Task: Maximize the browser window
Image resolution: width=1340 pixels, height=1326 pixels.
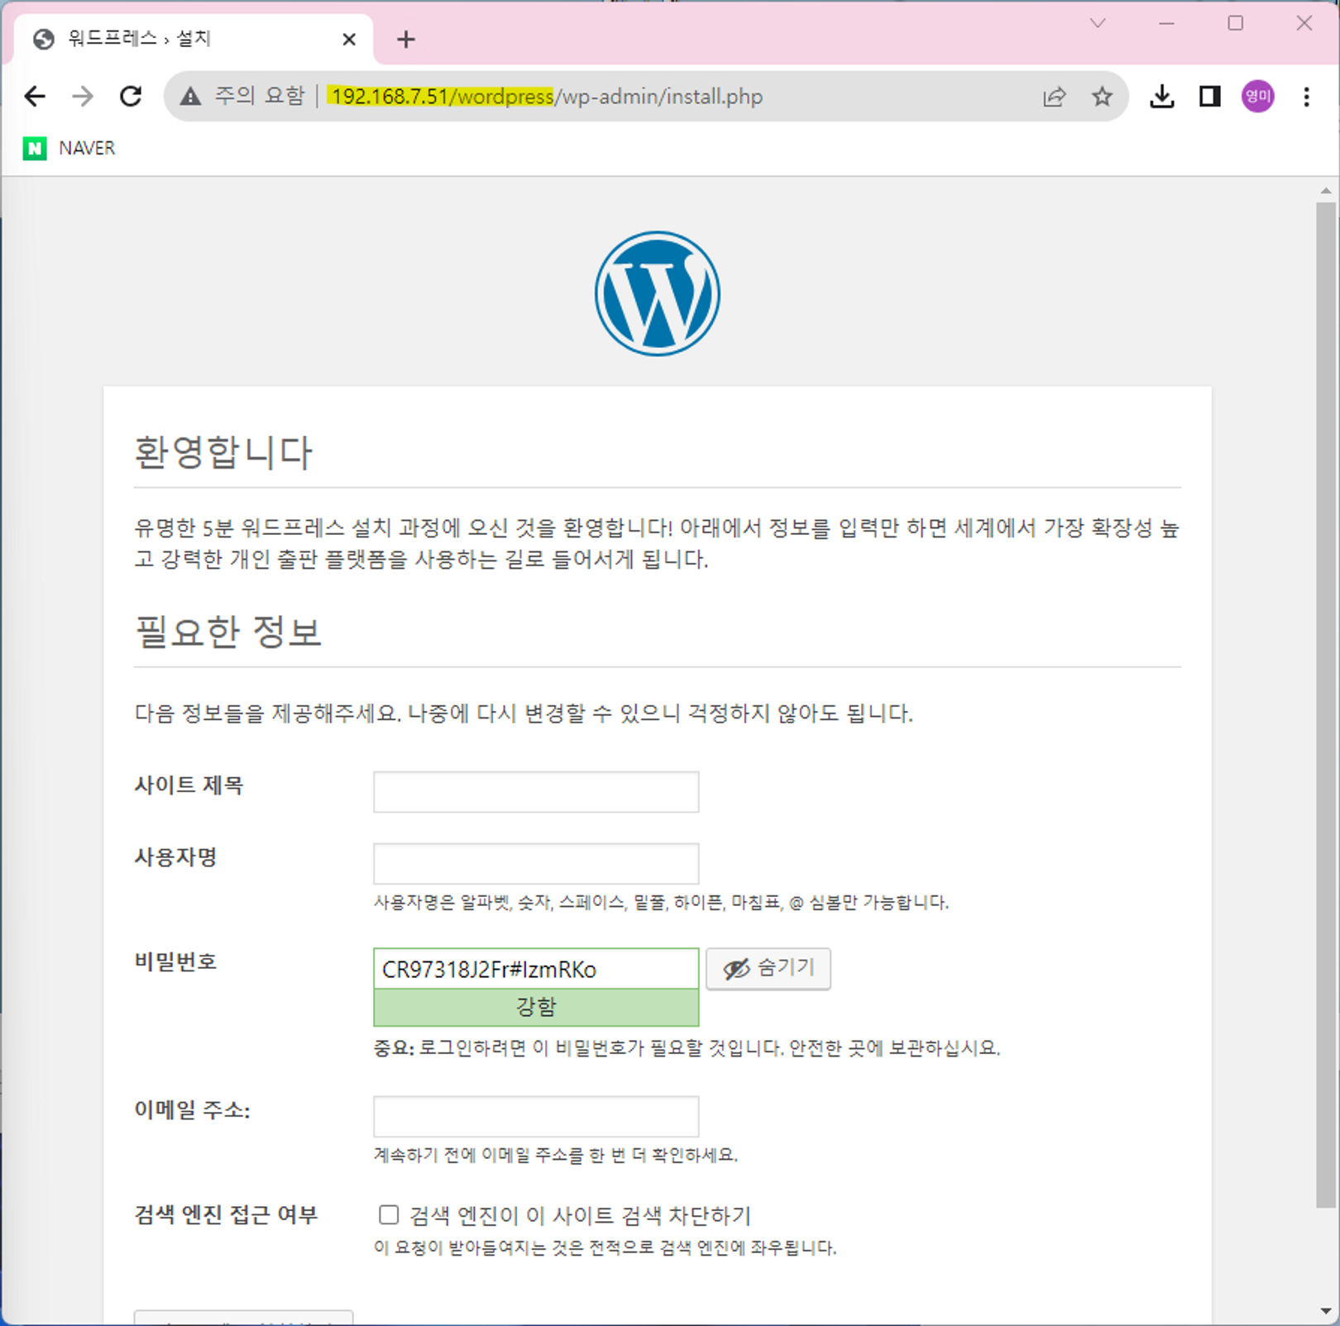Action: (1235, 23)
